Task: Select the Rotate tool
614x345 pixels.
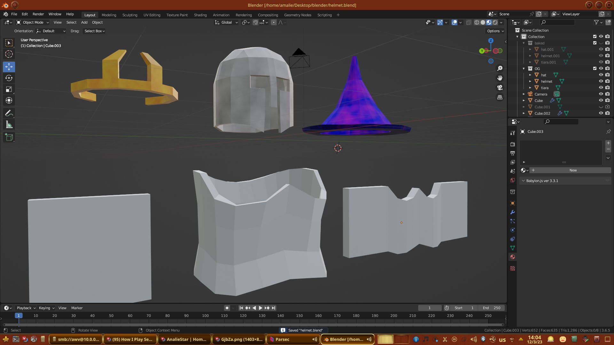Action: click(x=9, y=78)
